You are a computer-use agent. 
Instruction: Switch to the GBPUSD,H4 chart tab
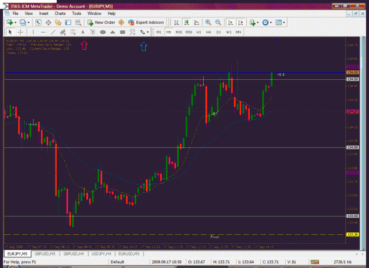[74, 254]
